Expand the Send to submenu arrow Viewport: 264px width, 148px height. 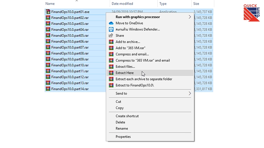pyautogui.click(x=190, y=93)
